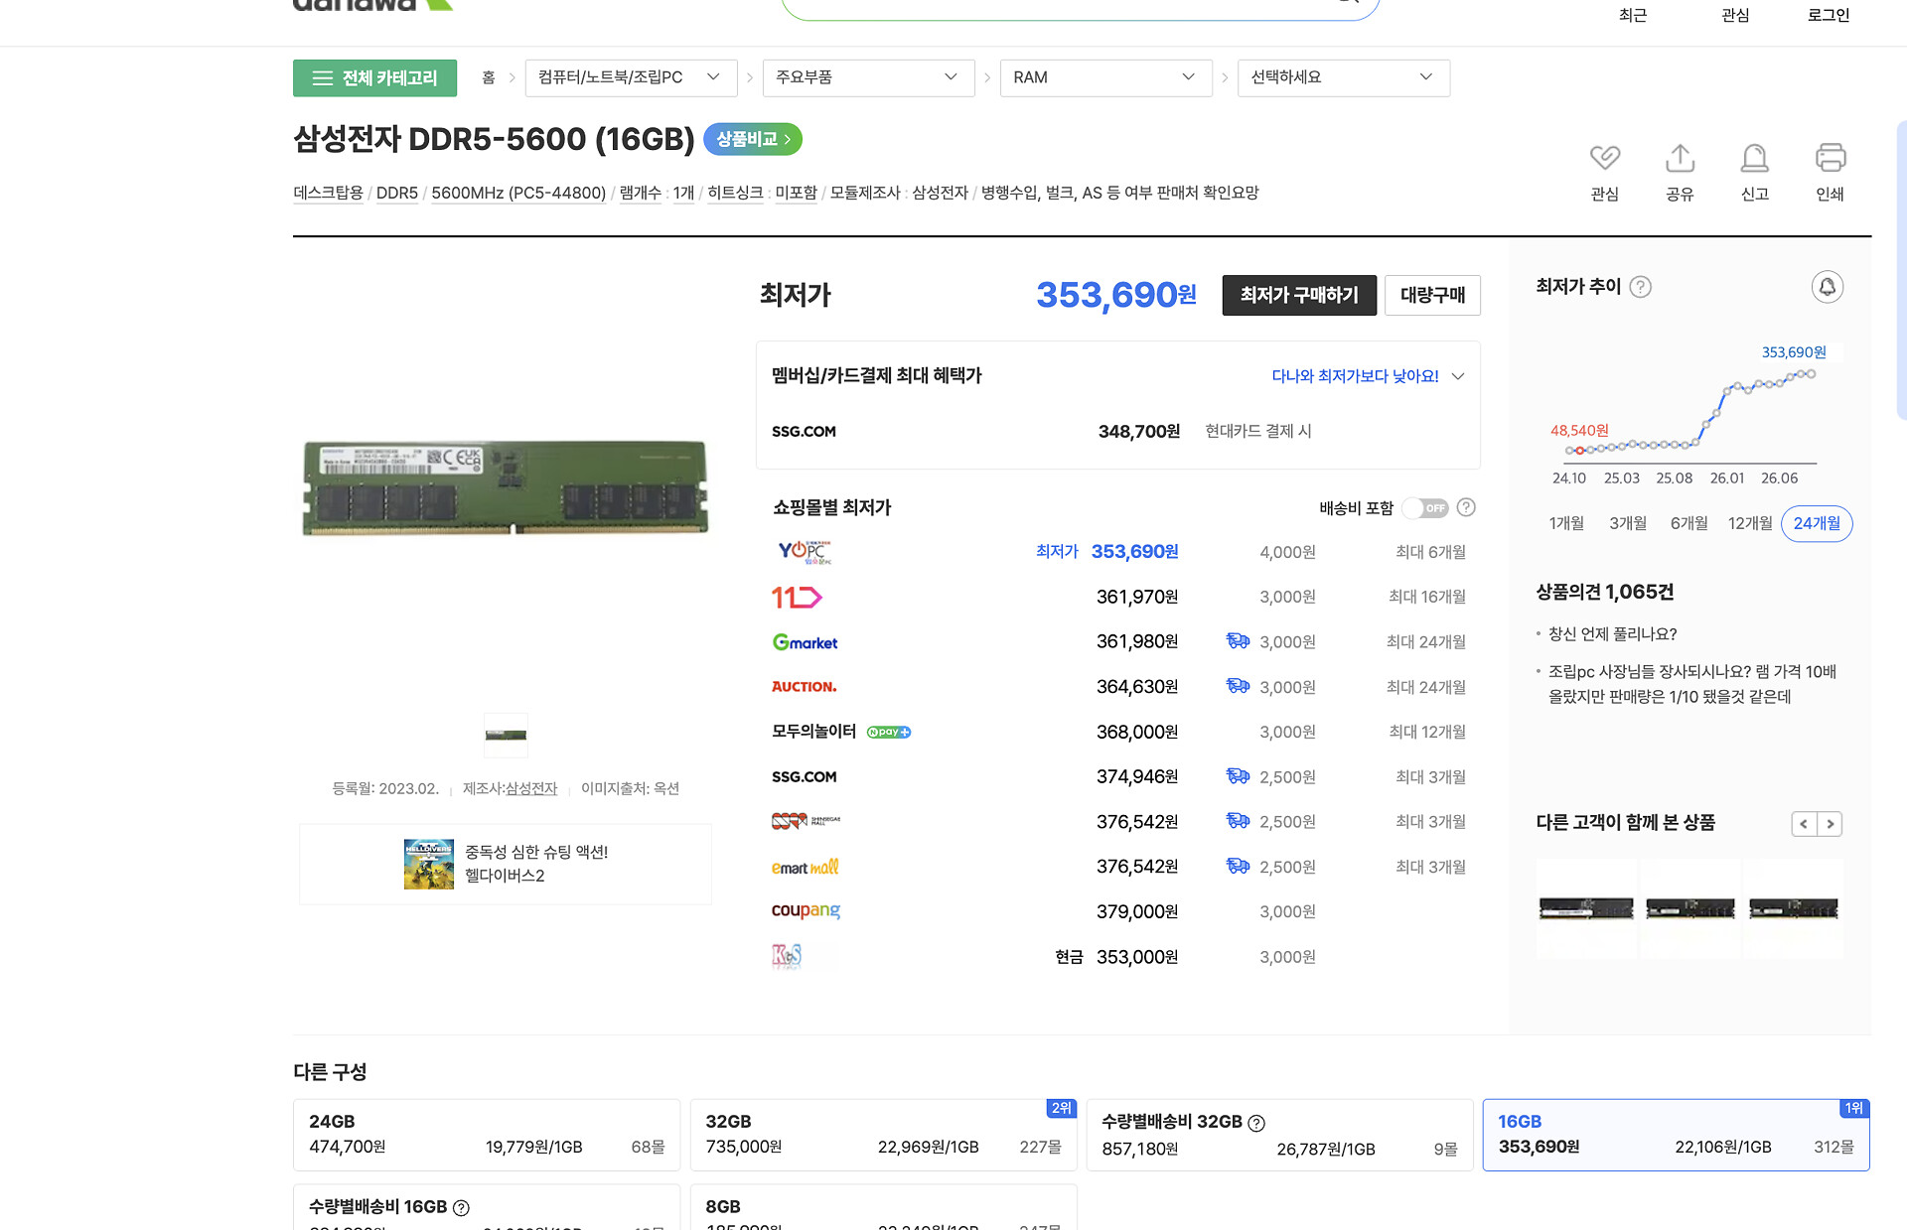
Task: Click the 361,970원 price at 11st
Action: coord(1137,597)
